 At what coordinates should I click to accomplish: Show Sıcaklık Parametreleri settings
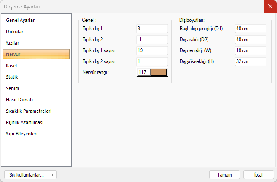click(29, 111)
